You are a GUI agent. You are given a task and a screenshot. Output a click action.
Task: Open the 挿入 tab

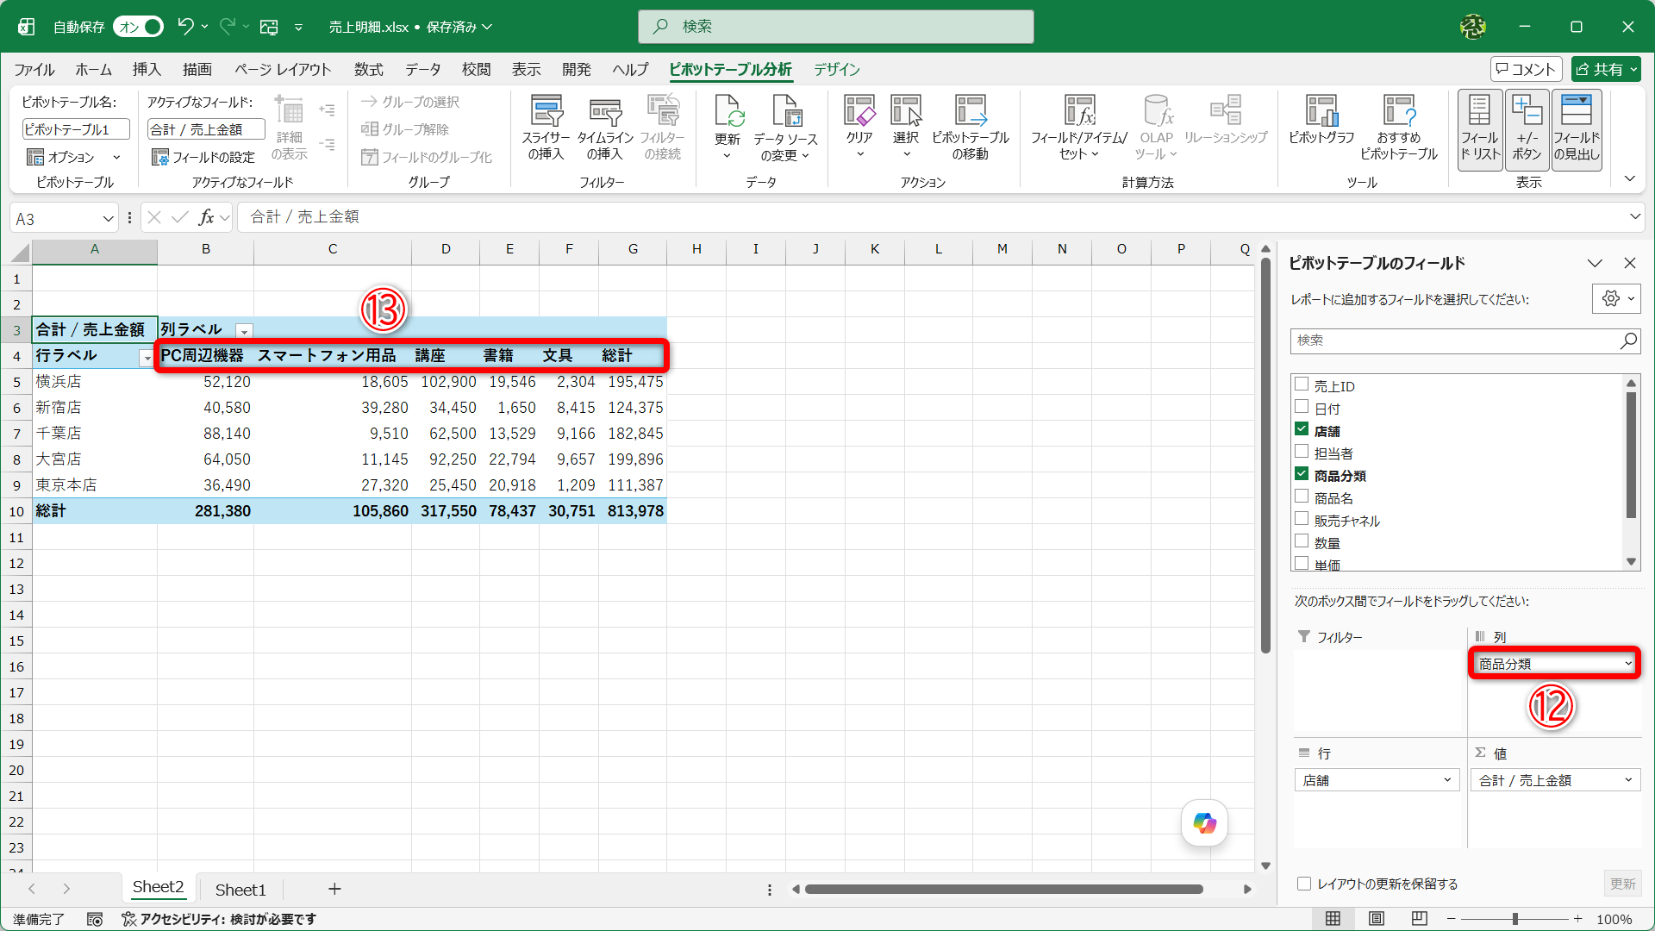coord(147,69)
